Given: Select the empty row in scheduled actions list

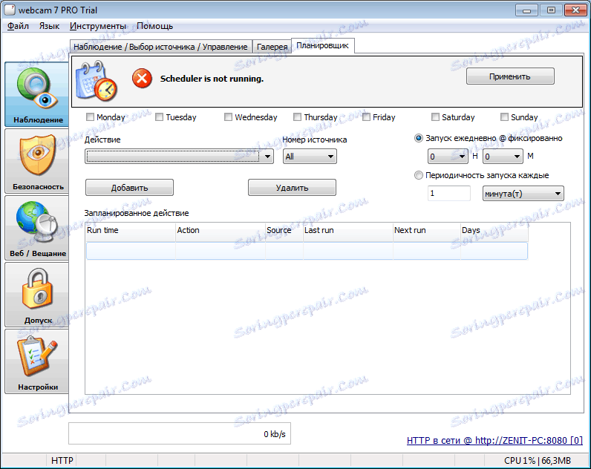Looking at the screenshot, I should point(307,251).
